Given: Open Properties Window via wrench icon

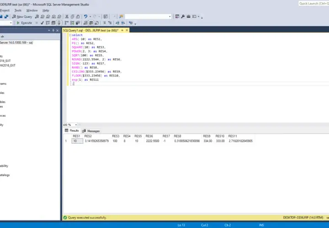Looking at the screenshot, I should 183,16.
